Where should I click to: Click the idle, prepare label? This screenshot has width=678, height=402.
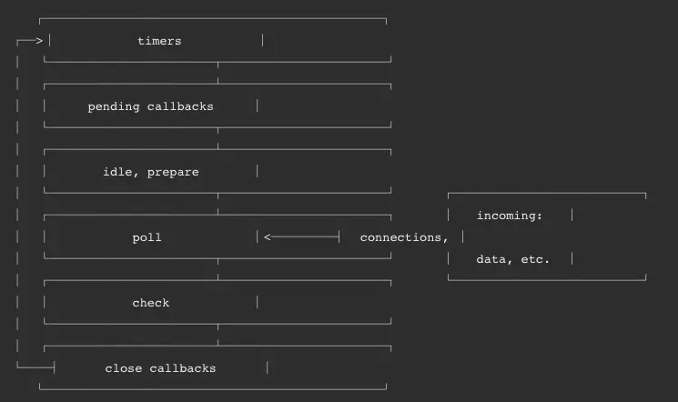point(151,172)
